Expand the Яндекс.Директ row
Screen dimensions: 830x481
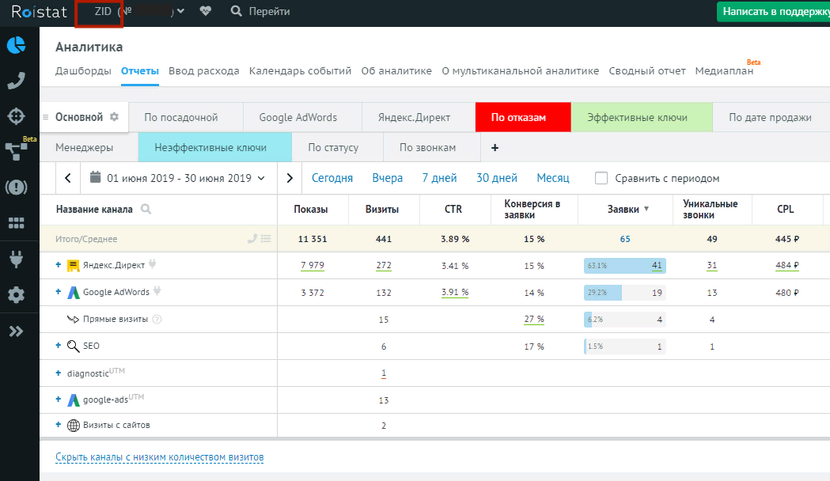tap(59, 264)
